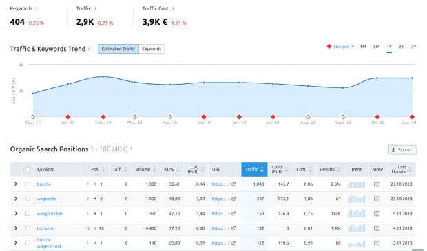Expand the bosche wägetechnik keyword row
This screenshot has height=251, width=427.
click(16, 243)
